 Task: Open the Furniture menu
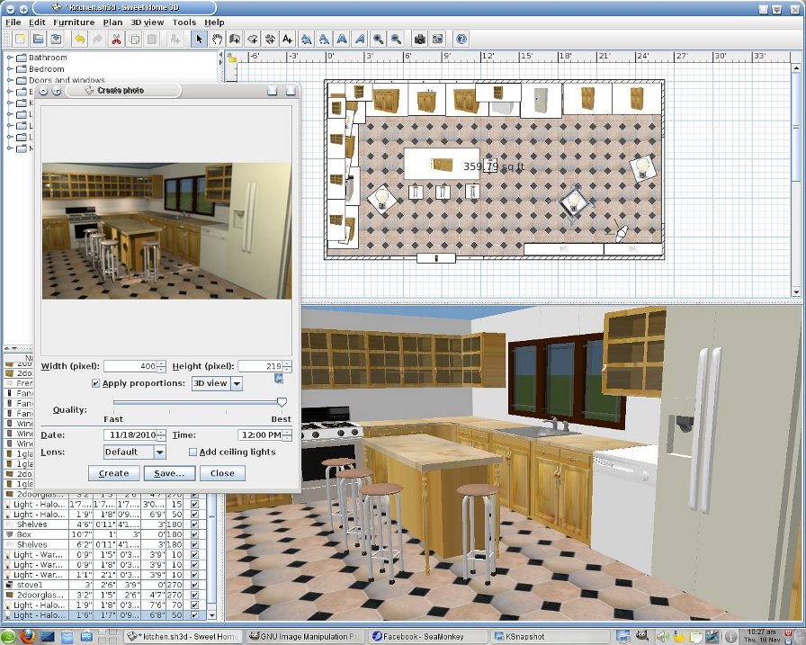[x=73, y=22]
